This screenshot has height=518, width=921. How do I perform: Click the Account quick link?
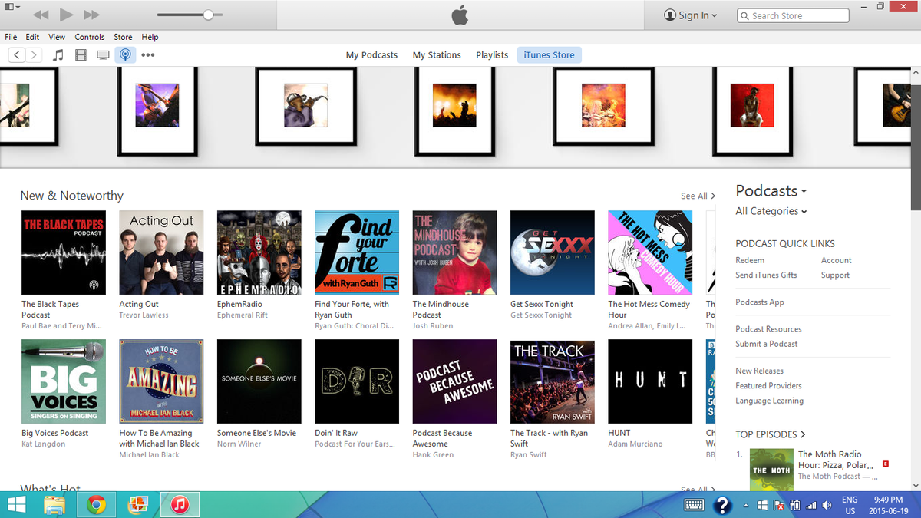click(x=836, y=261)
